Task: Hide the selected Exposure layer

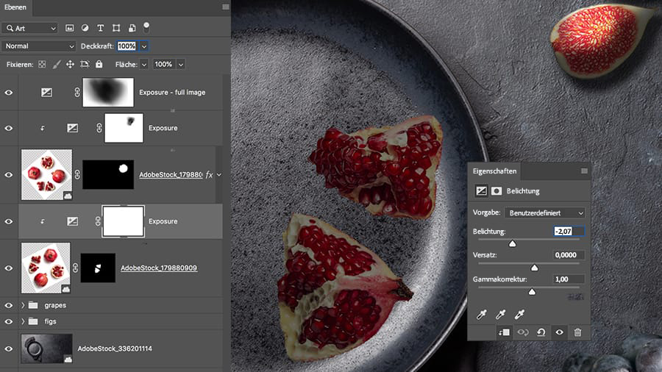Action: coord(8,221)
